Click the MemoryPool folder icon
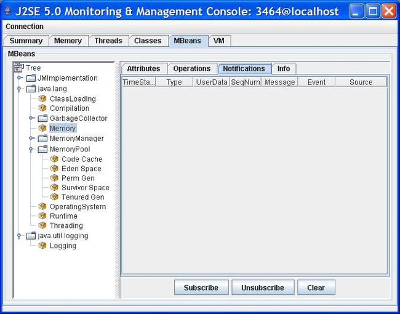400x314 pixels. click(x=42, y=149)
